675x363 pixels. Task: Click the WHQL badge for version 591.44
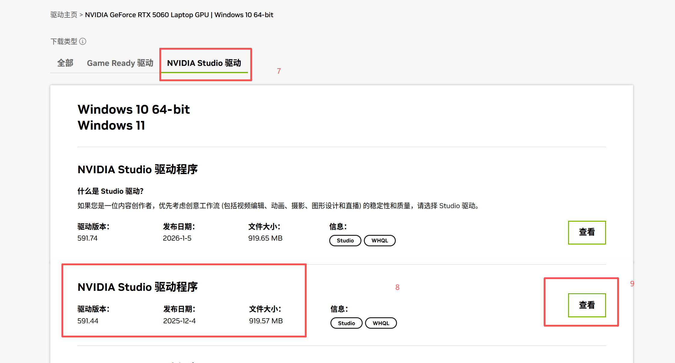pos(381,323)
